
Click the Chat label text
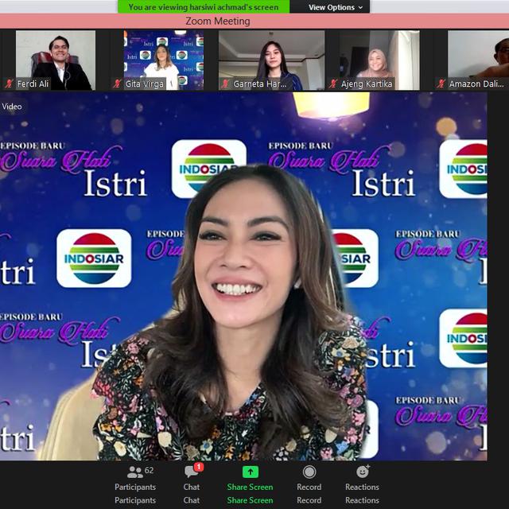click(x=192, y=487)
